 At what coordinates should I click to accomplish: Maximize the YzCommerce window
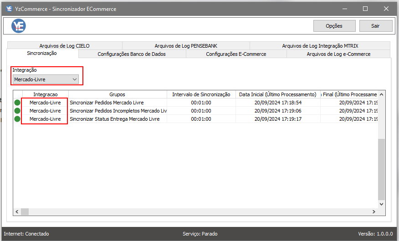coord(365,9)
